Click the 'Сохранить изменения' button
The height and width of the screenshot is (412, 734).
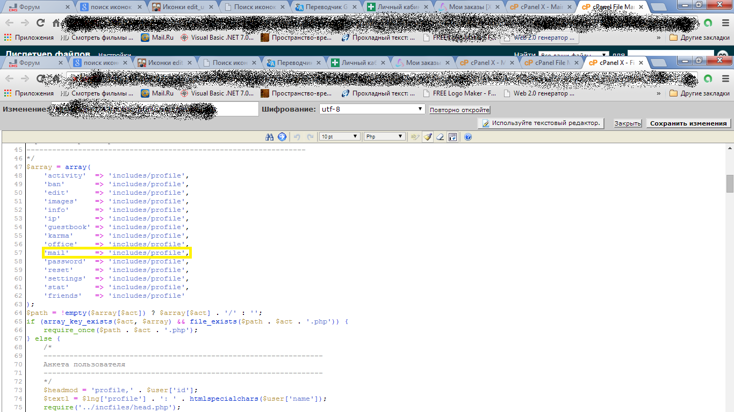(x=688, y=123)
